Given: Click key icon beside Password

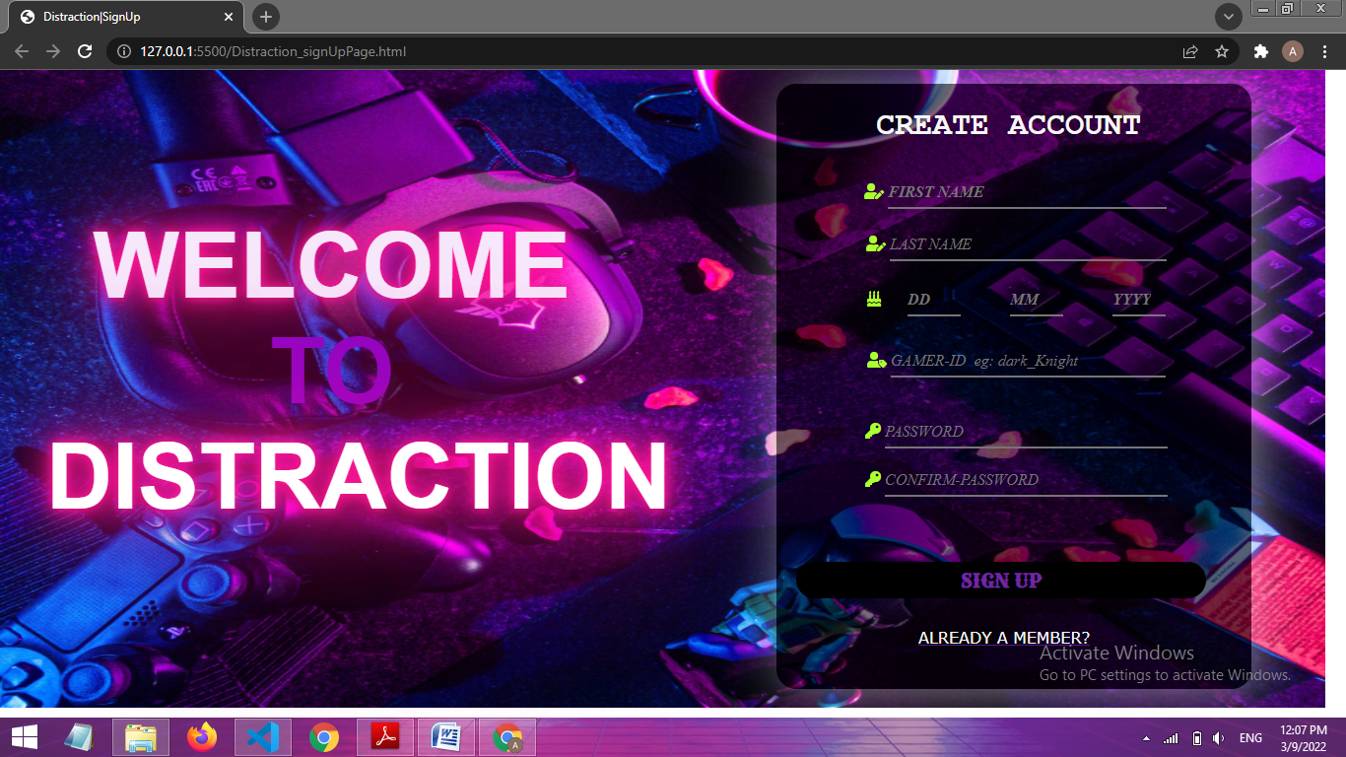Looking at the screenshot, I should tap(872, 430).
